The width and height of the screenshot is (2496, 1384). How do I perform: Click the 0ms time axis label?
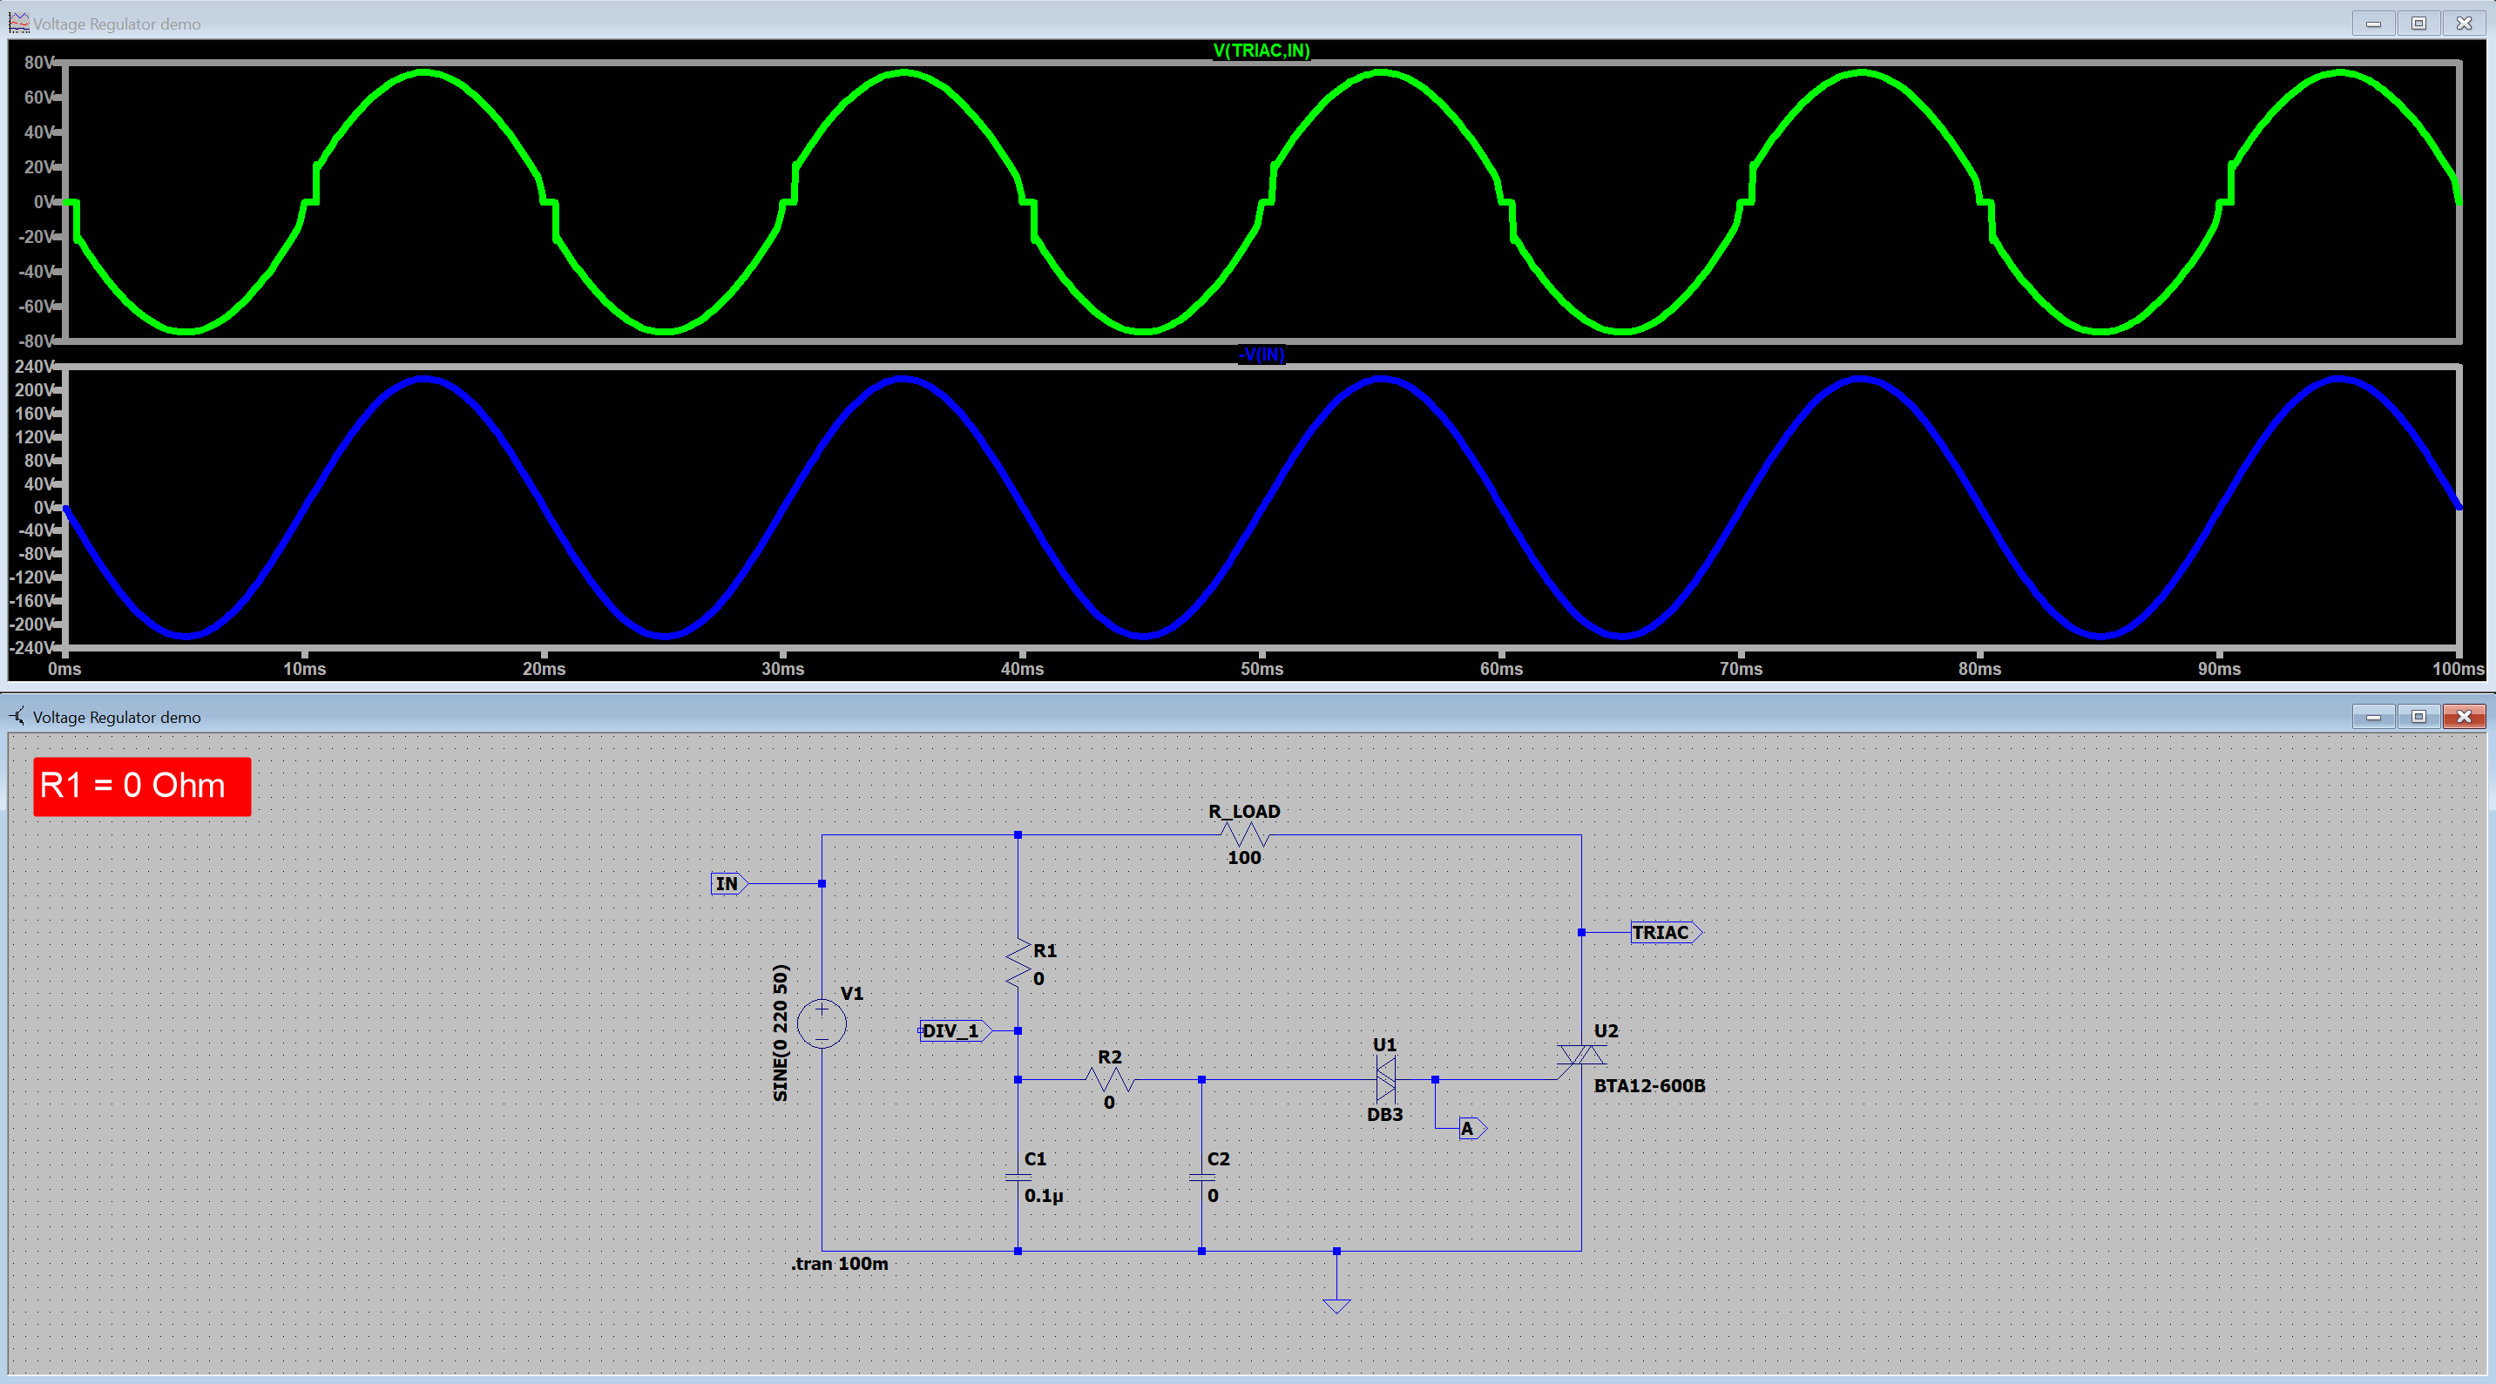(x=65, y=668)
